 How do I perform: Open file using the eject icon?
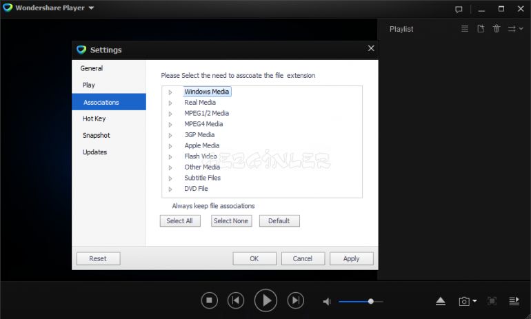441,301
